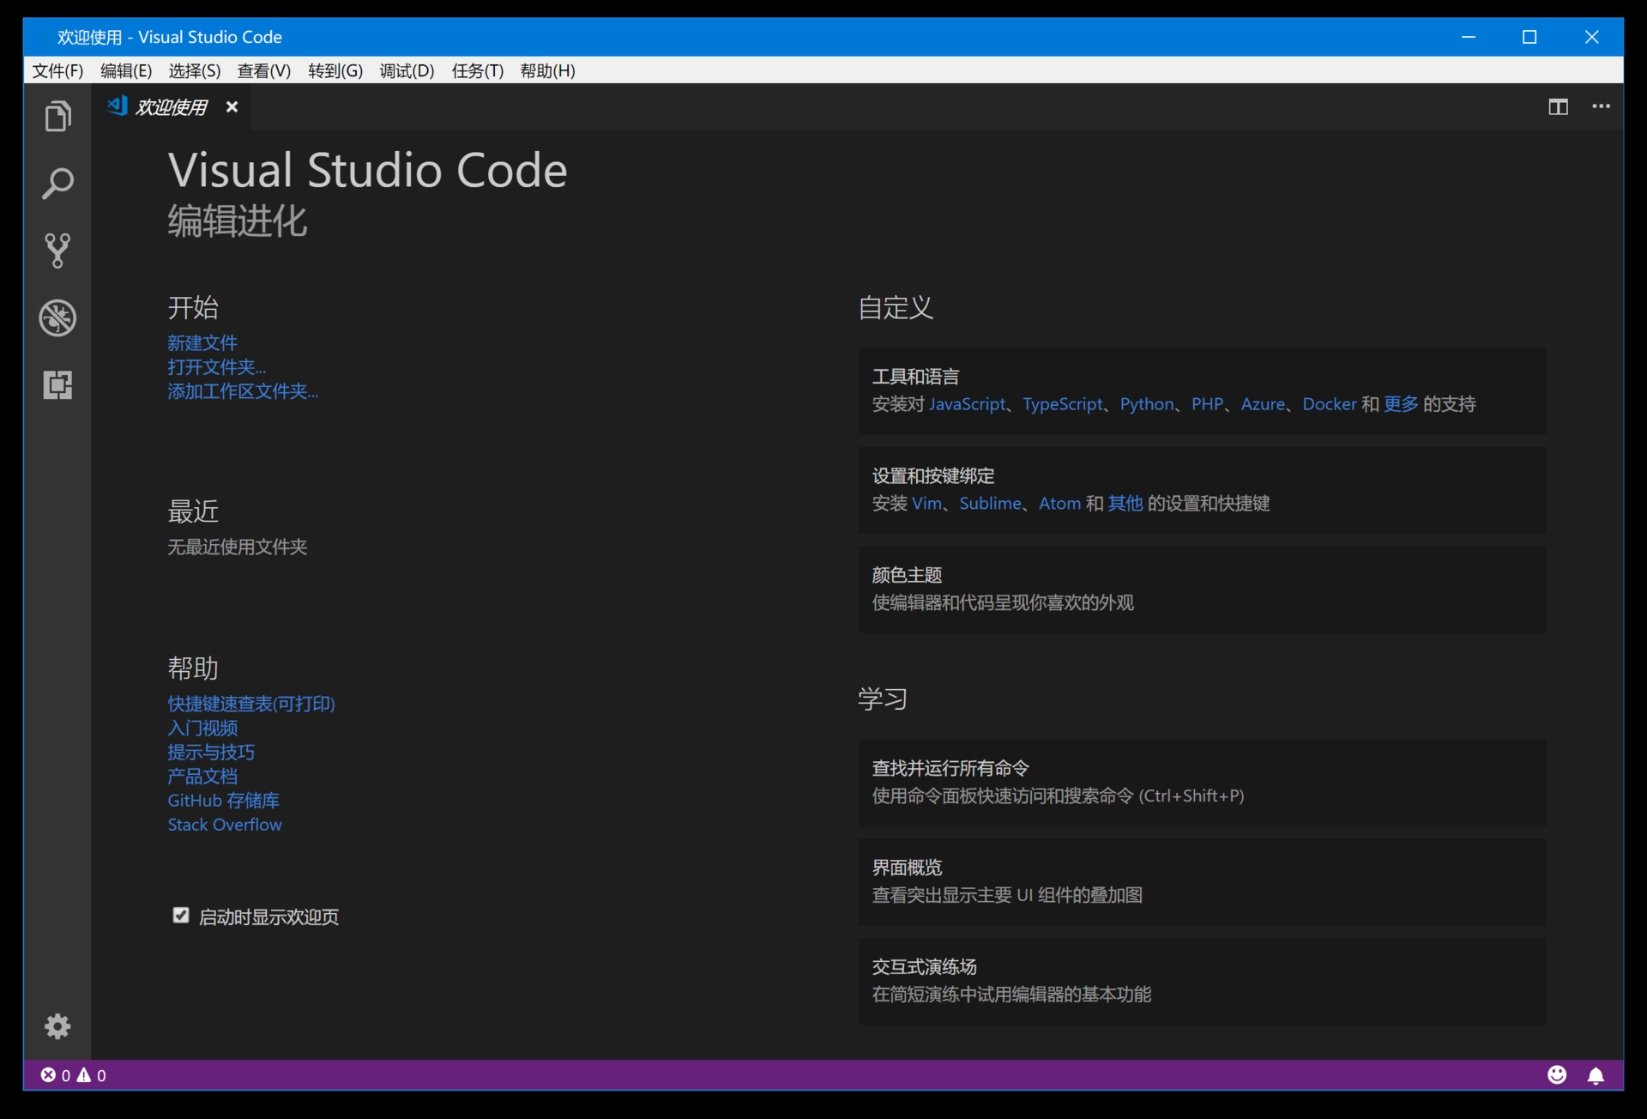Open the Search view icon
1647x1119 pixels.
[x=57, y=183]
